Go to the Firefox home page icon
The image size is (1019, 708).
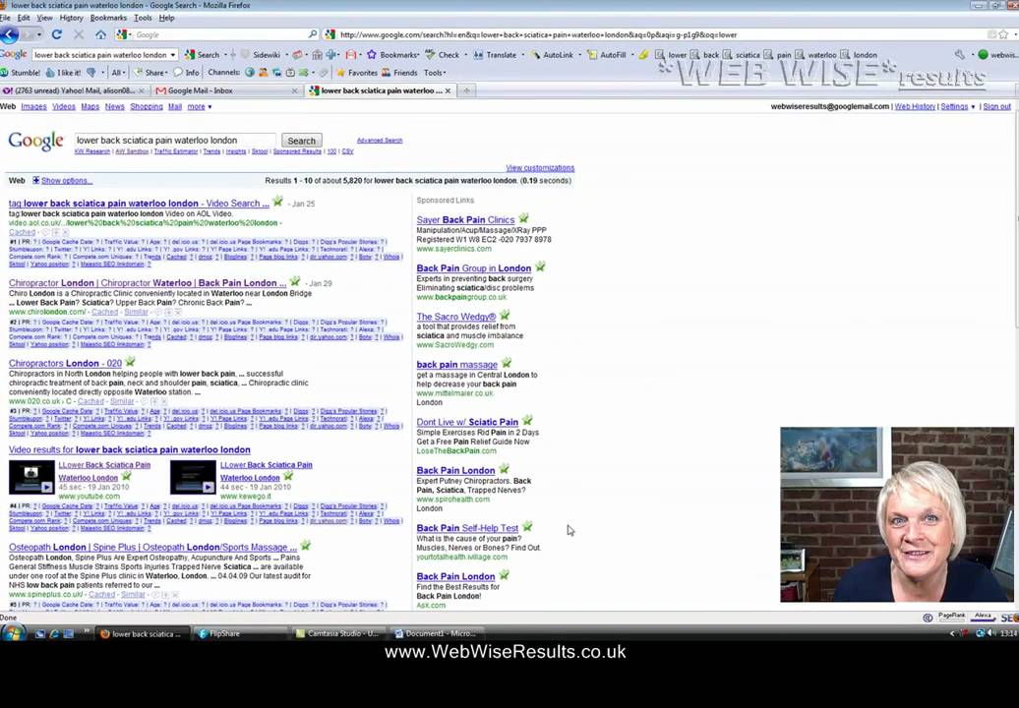tap(100, 34)
